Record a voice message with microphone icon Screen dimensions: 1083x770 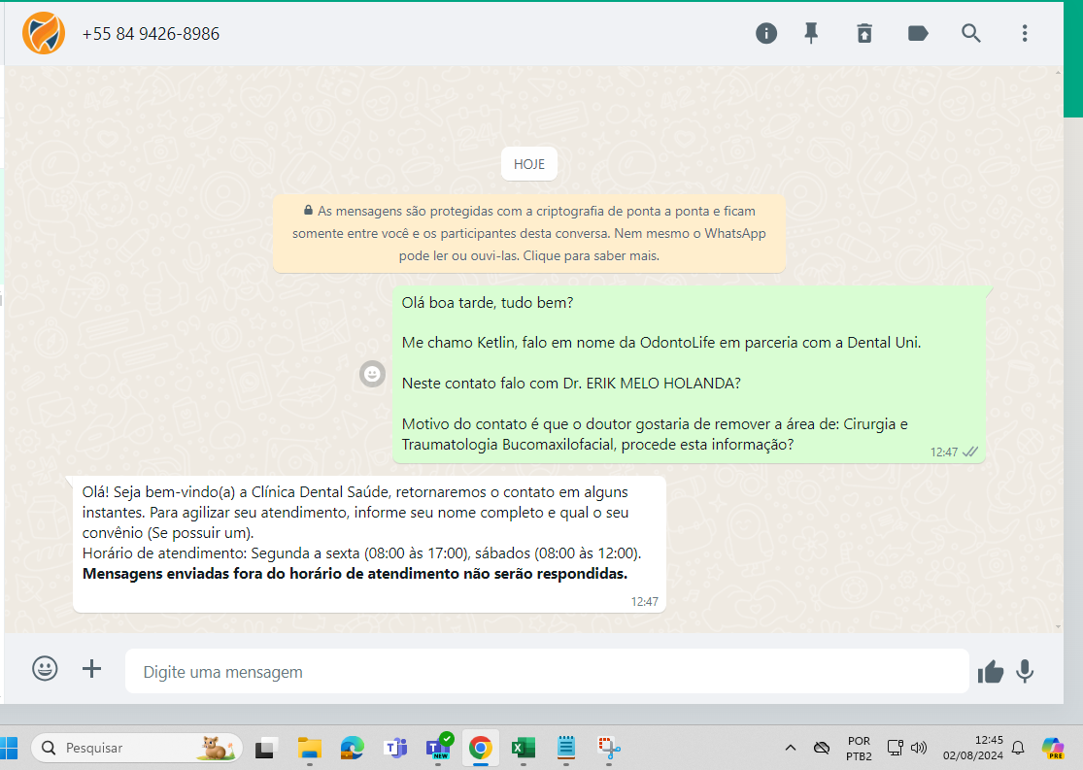tap(1025, 671)
